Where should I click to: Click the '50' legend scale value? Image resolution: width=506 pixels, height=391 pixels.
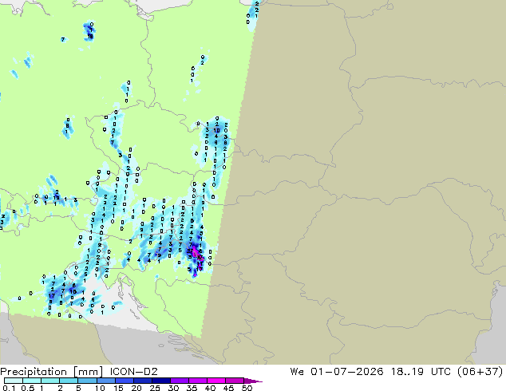pos(247,388)
